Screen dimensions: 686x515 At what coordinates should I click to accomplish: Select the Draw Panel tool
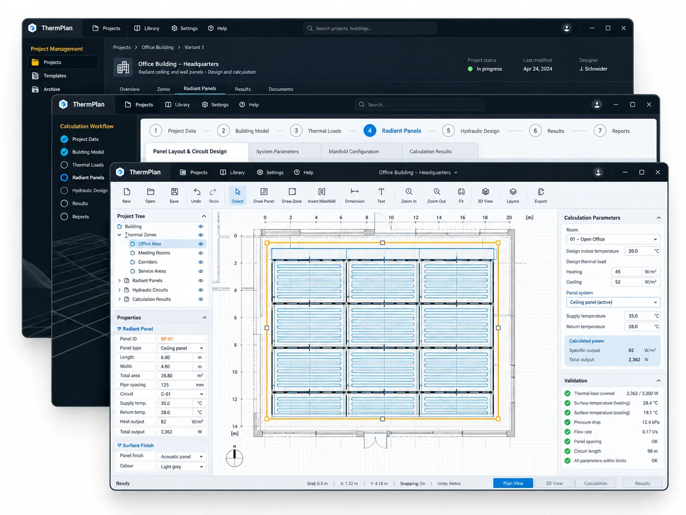tap(263, 195)
